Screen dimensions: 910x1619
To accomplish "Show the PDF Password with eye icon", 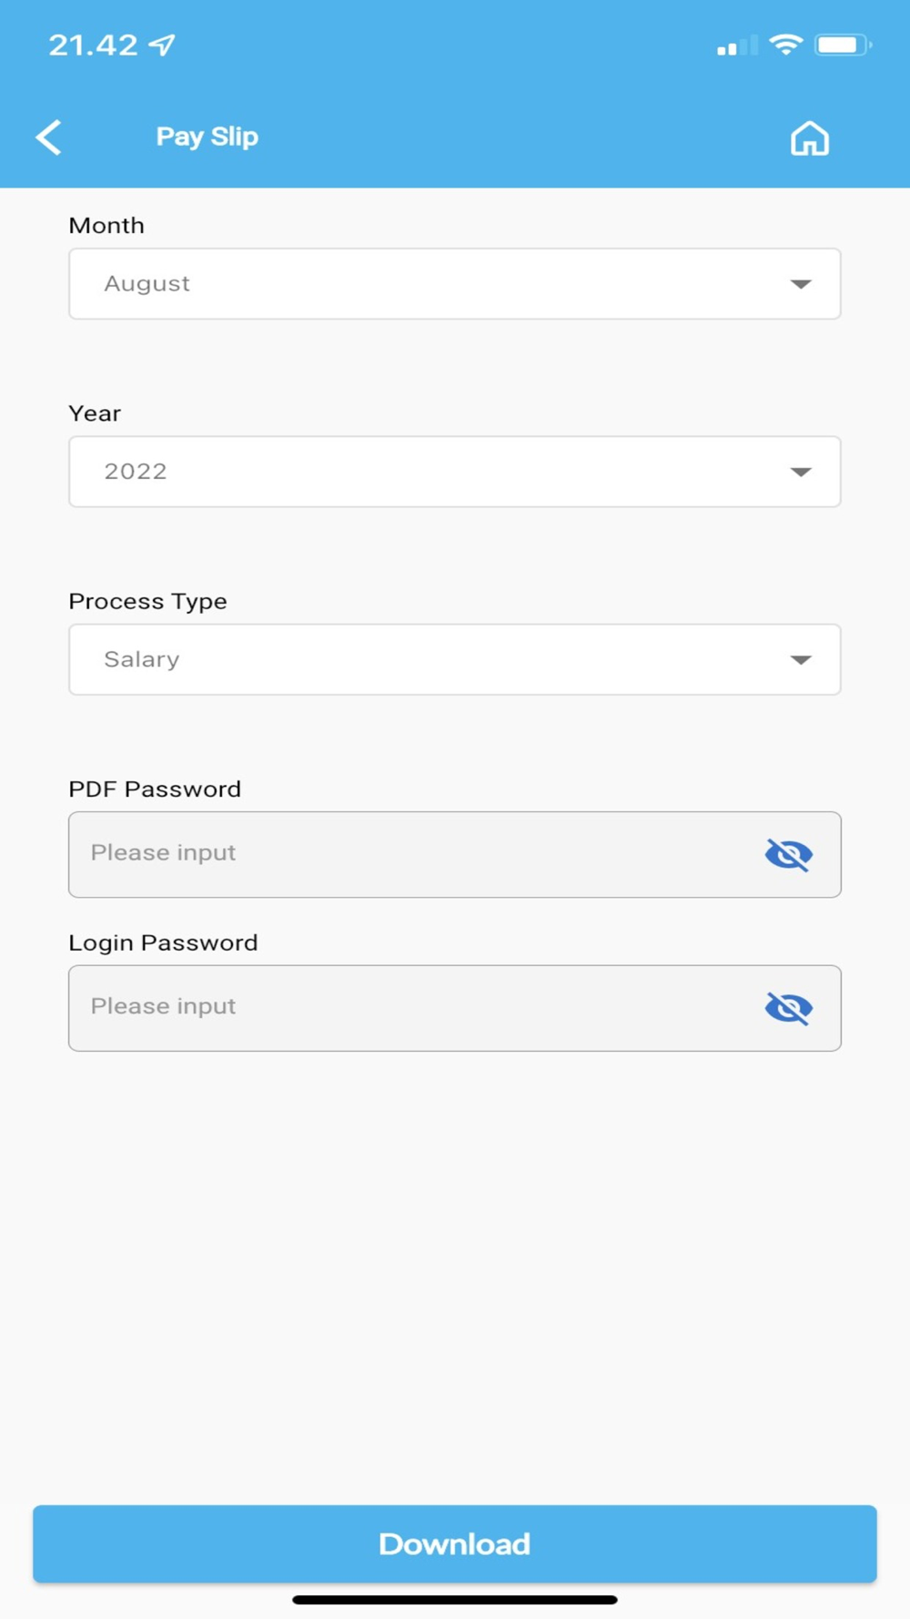I will [x=788, y=854].
